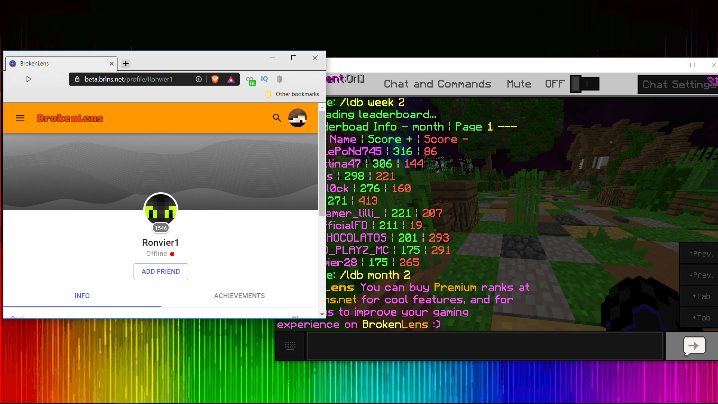
Task: Open Chat Settings in Minecraft
Action: click(x=678, y=85)
